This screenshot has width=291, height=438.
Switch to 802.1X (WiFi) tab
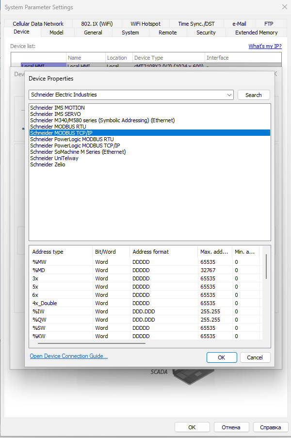tap(97, 24)
